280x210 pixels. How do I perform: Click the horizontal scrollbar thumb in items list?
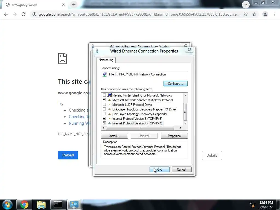(x=140, y=128)
